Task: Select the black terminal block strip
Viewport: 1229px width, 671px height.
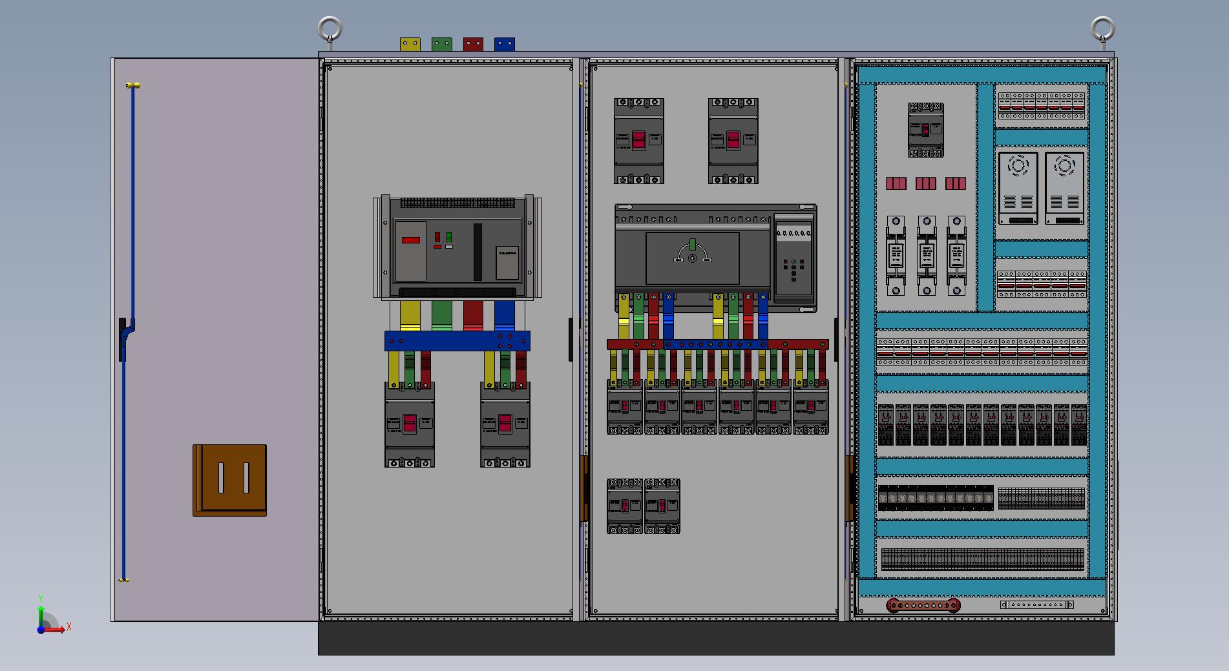Action: (936, 499)
